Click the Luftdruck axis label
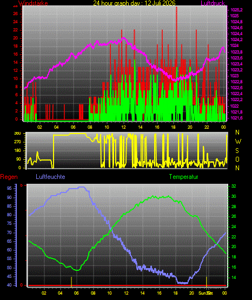The width and height of the screenshot is (252, 300). (x=213, y=3)
